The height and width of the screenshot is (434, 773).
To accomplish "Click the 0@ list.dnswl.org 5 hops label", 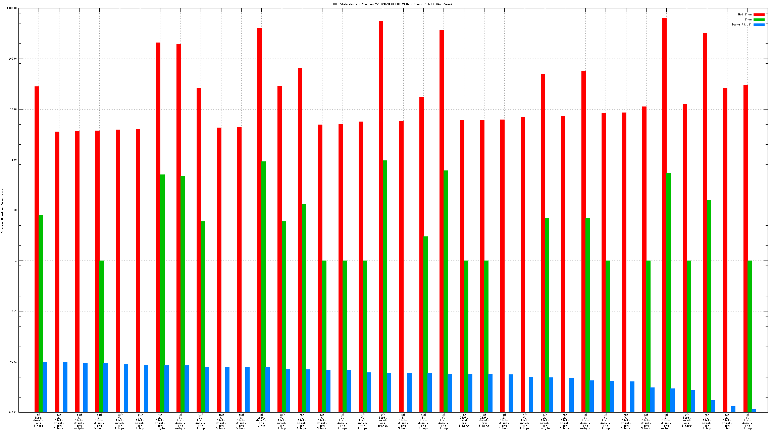I will pos(464,420).
